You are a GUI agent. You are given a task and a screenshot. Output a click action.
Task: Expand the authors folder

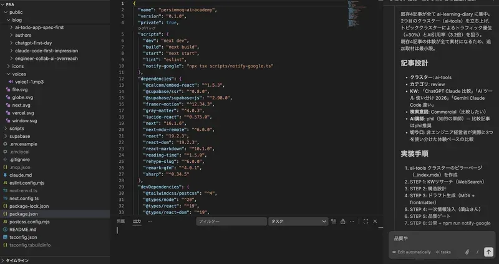(11, 36)
